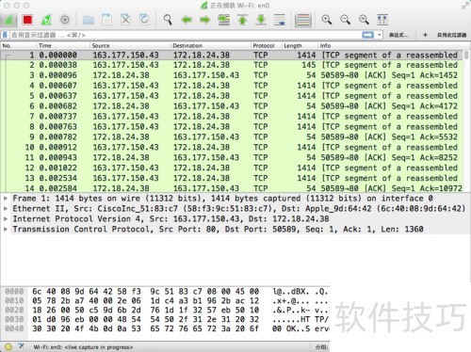Screen dimensions: 471x352
Task: Click the live capture in progress status text
Action: [x=83, y=347]
